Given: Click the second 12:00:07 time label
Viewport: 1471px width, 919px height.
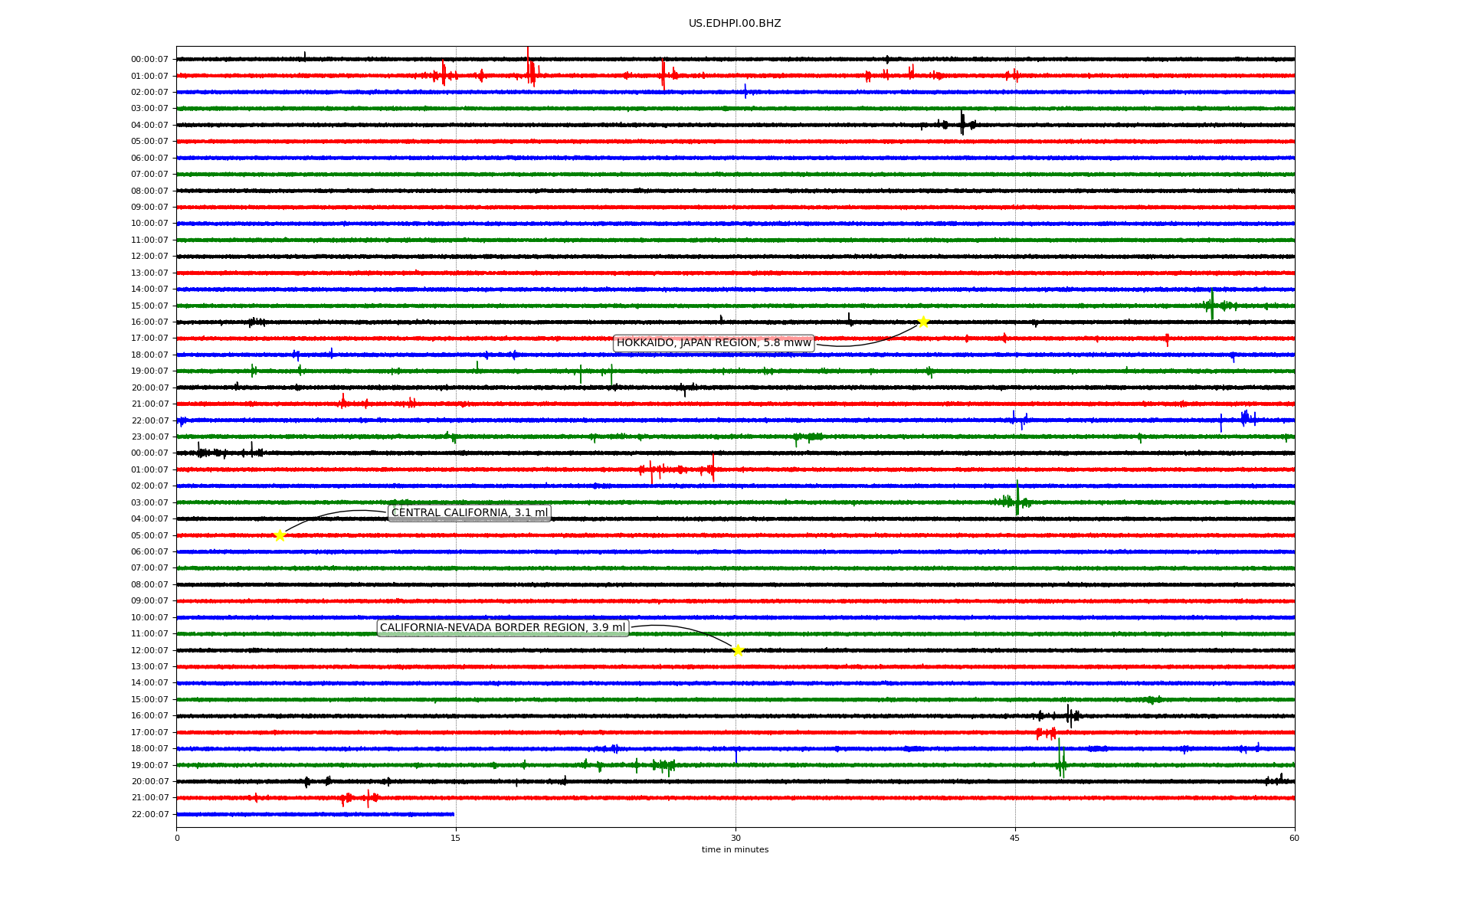Looking at the screenshot, I should (149, 651).
